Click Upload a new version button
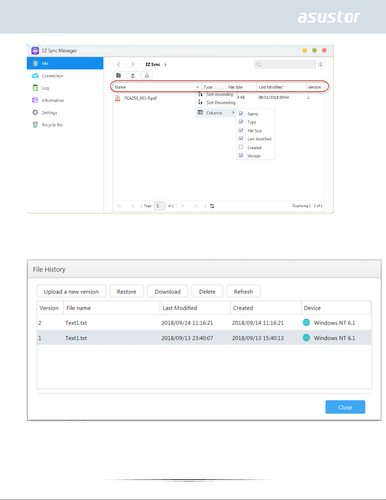Viewport: 386px width, 500px height. [71, 291]
